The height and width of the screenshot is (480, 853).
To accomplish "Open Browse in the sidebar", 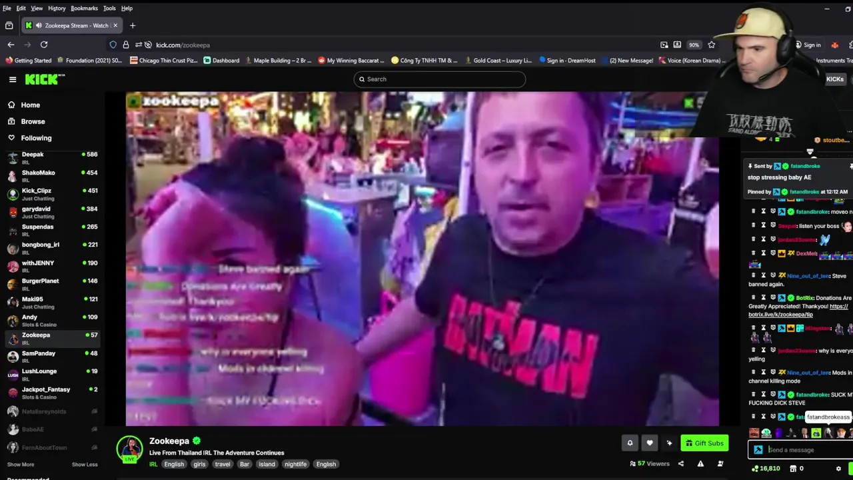I will [x=33, y=121].
